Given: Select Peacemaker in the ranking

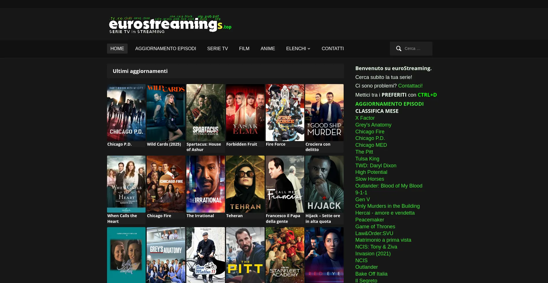Looking at the screenshot, I should 370,220.
